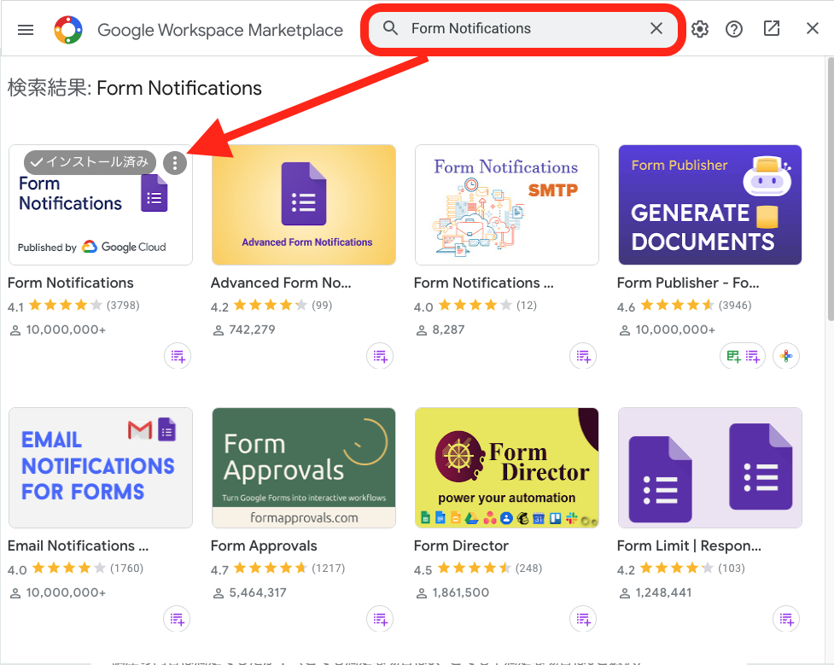
Task: Click Forms add-on icon under Form Limit
Action: pos(787,619)
